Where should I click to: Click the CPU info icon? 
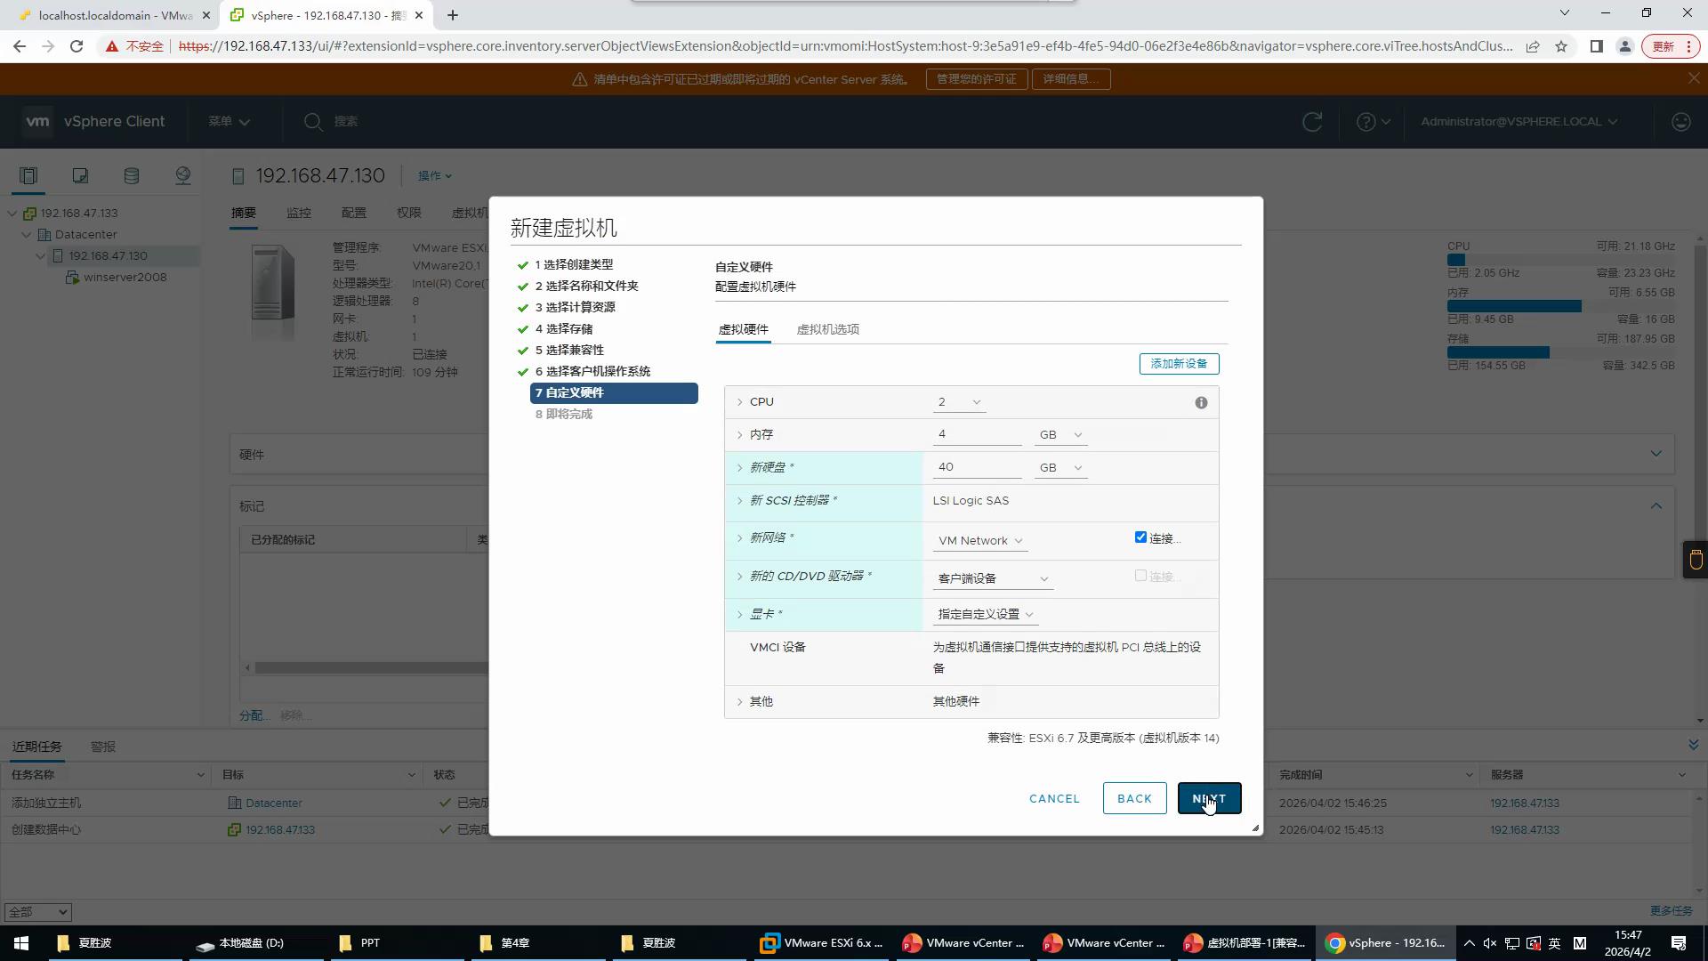(x=1201, y=403)
